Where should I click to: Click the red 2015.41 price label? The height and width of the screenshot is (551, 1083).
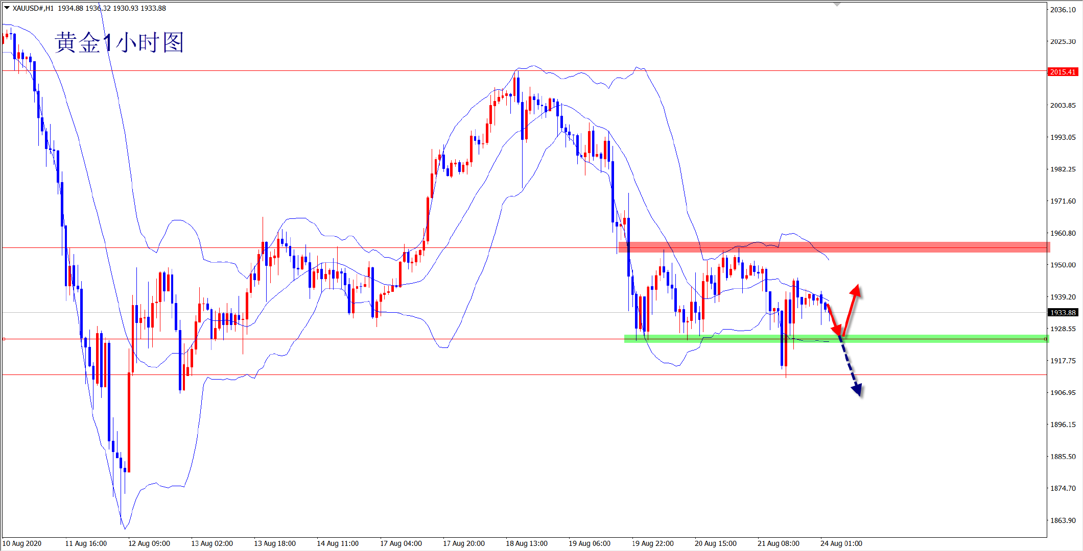1063,72
